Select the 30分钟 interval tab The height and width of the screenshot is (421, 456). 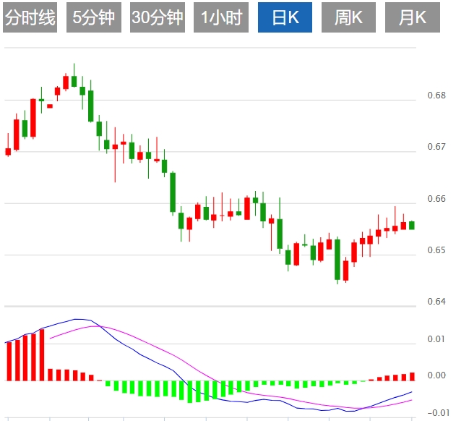pos(158,17)
